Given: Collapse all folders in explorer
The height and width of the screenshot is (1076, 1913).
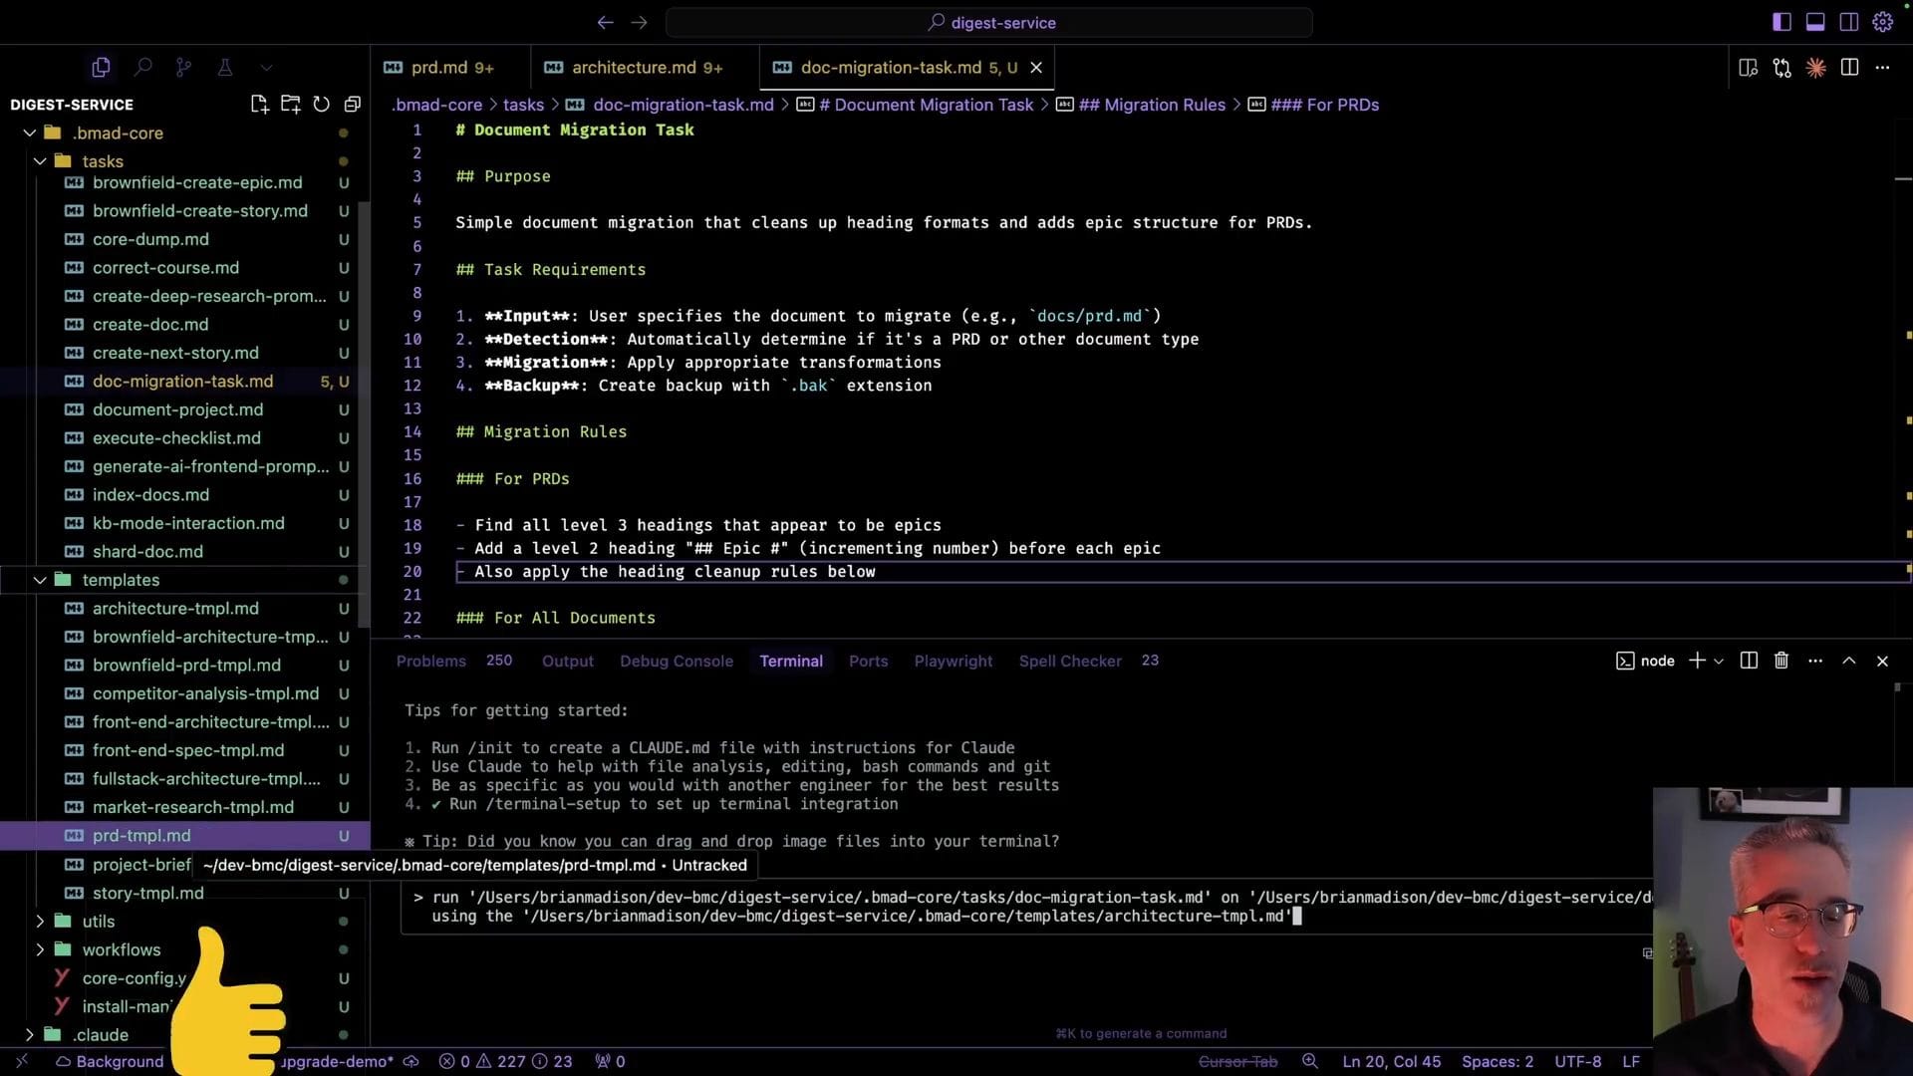Looking at the screenshot, I should coord(352,105).
